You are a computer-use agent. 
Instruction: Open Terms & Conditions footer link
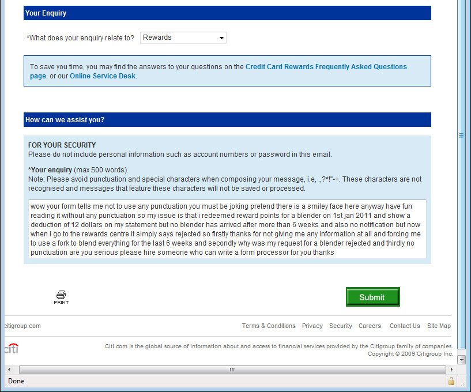(x=269, y=326)
